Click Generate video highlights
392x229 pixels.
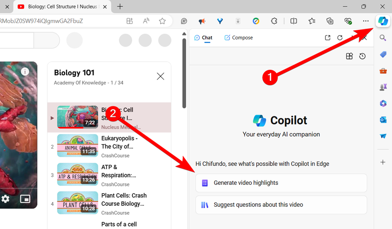coord(281,183)
